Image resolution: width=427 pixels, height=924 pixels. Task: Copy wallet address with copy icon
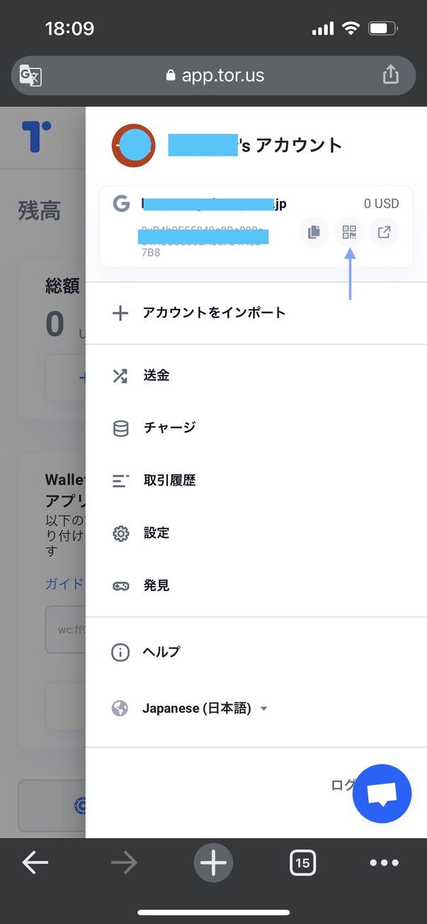314,232
